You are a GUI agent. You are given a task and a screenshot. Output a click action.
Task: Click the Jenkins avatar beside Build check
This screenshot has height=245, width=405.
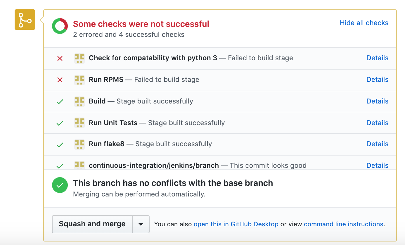pos(79,101)
